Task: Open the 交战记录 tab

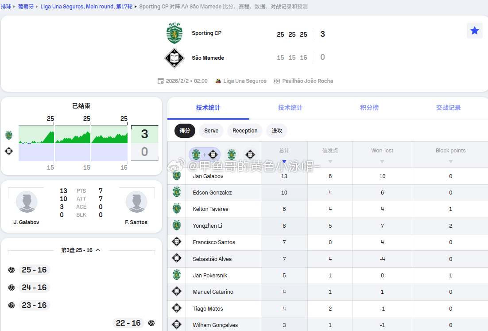Action: [x=448, y=108]
